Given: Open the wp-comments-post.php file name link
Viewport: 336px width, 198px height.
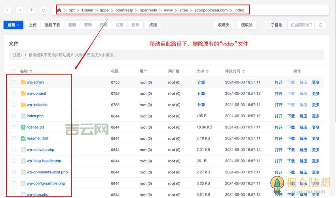Looking at the screenshot, I should tap(47, 172).
